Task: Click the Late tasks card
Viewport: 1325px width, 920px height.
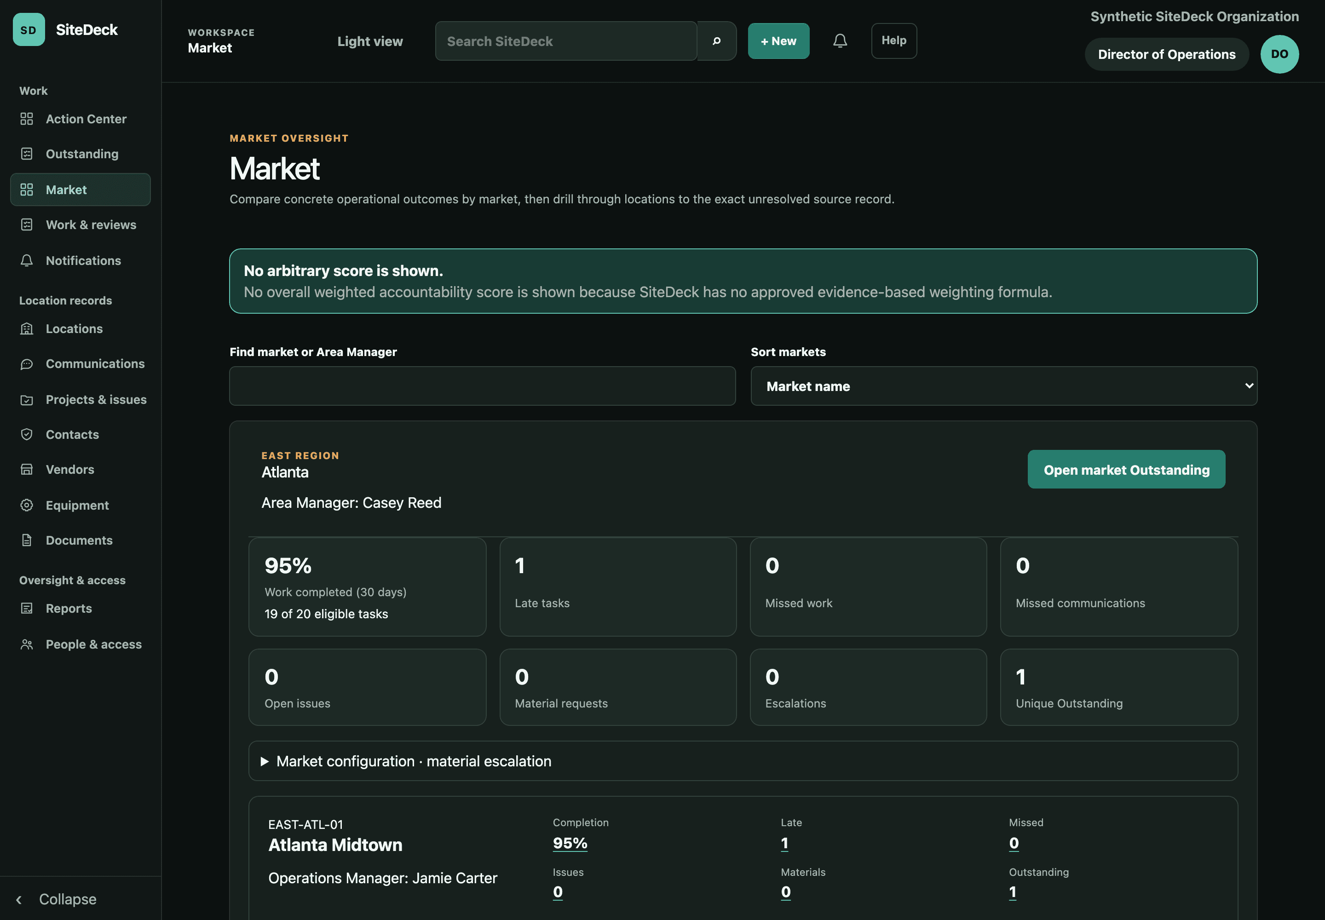Action: 617,587
